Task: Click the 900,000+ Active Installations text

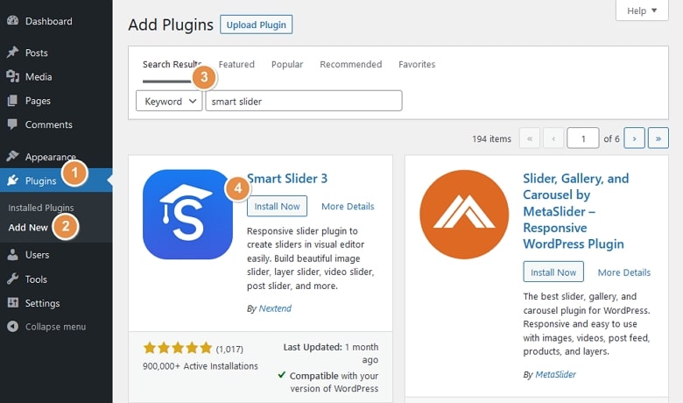Action: coord(200,366)
